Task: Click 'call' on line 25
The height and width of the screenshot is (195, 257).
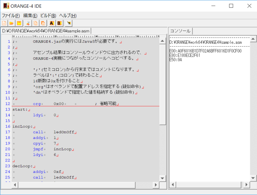Action: pyautogui.click(x=38, y=177)
